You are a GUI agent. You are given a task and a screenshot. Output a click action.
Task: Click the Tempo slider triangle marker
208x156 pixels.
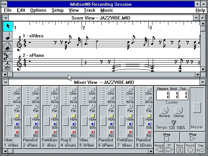tap(174, 123)
